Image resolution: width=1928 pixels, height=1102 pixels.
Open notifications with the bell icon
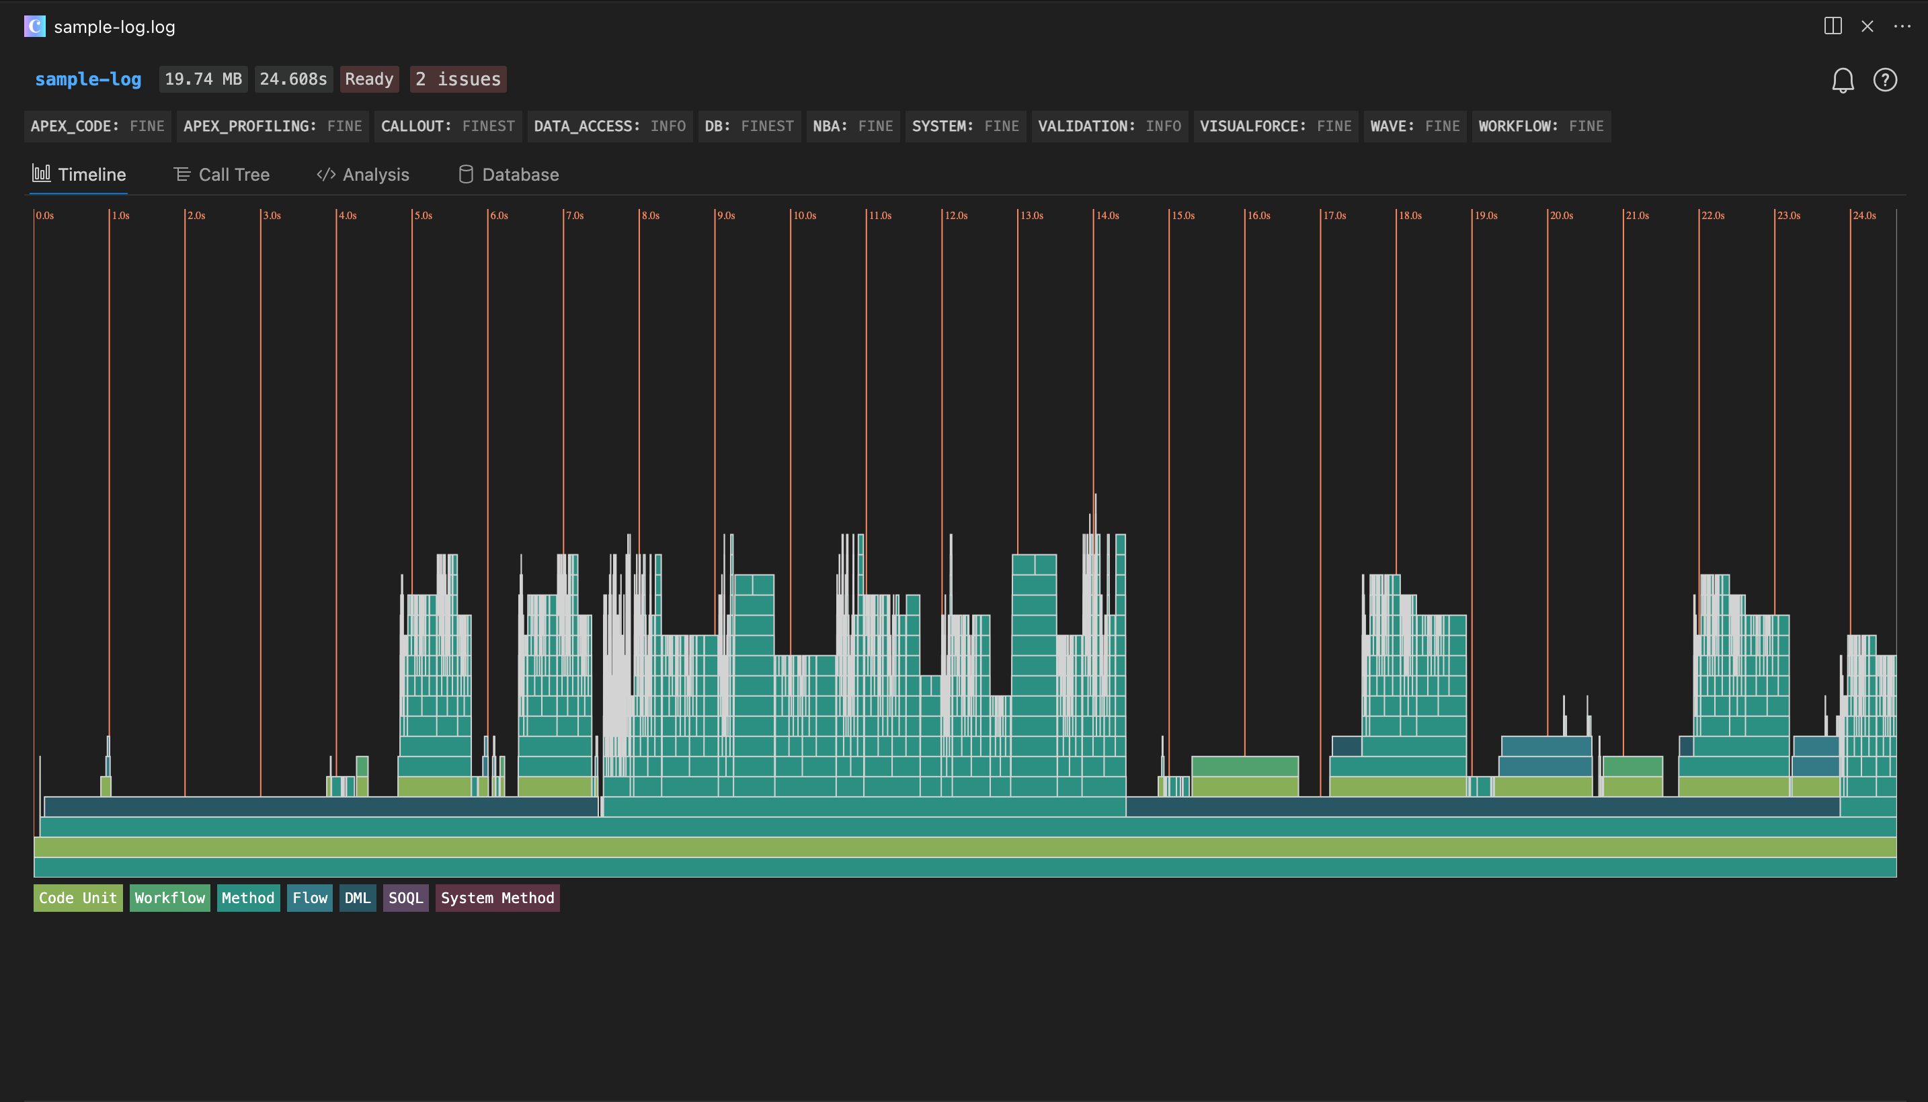[x=1843, y=79]
